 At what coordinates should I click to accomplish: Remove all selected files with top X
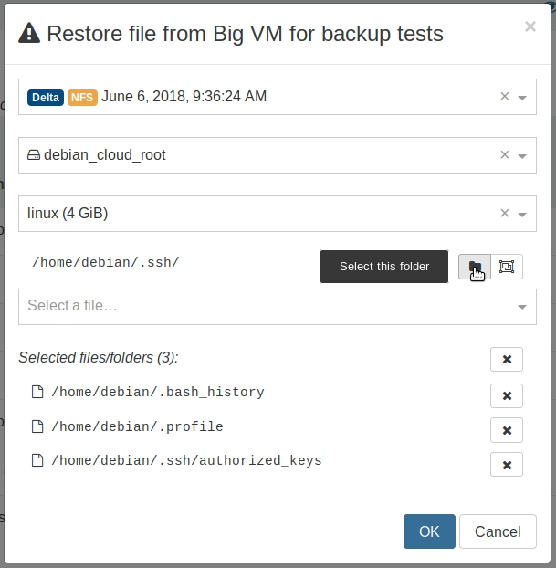coord(507,360)
